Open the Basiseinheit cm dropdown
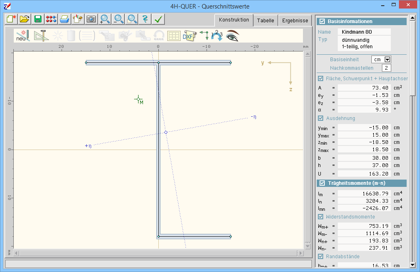This screenshot has height=272, width=420. 387,60
